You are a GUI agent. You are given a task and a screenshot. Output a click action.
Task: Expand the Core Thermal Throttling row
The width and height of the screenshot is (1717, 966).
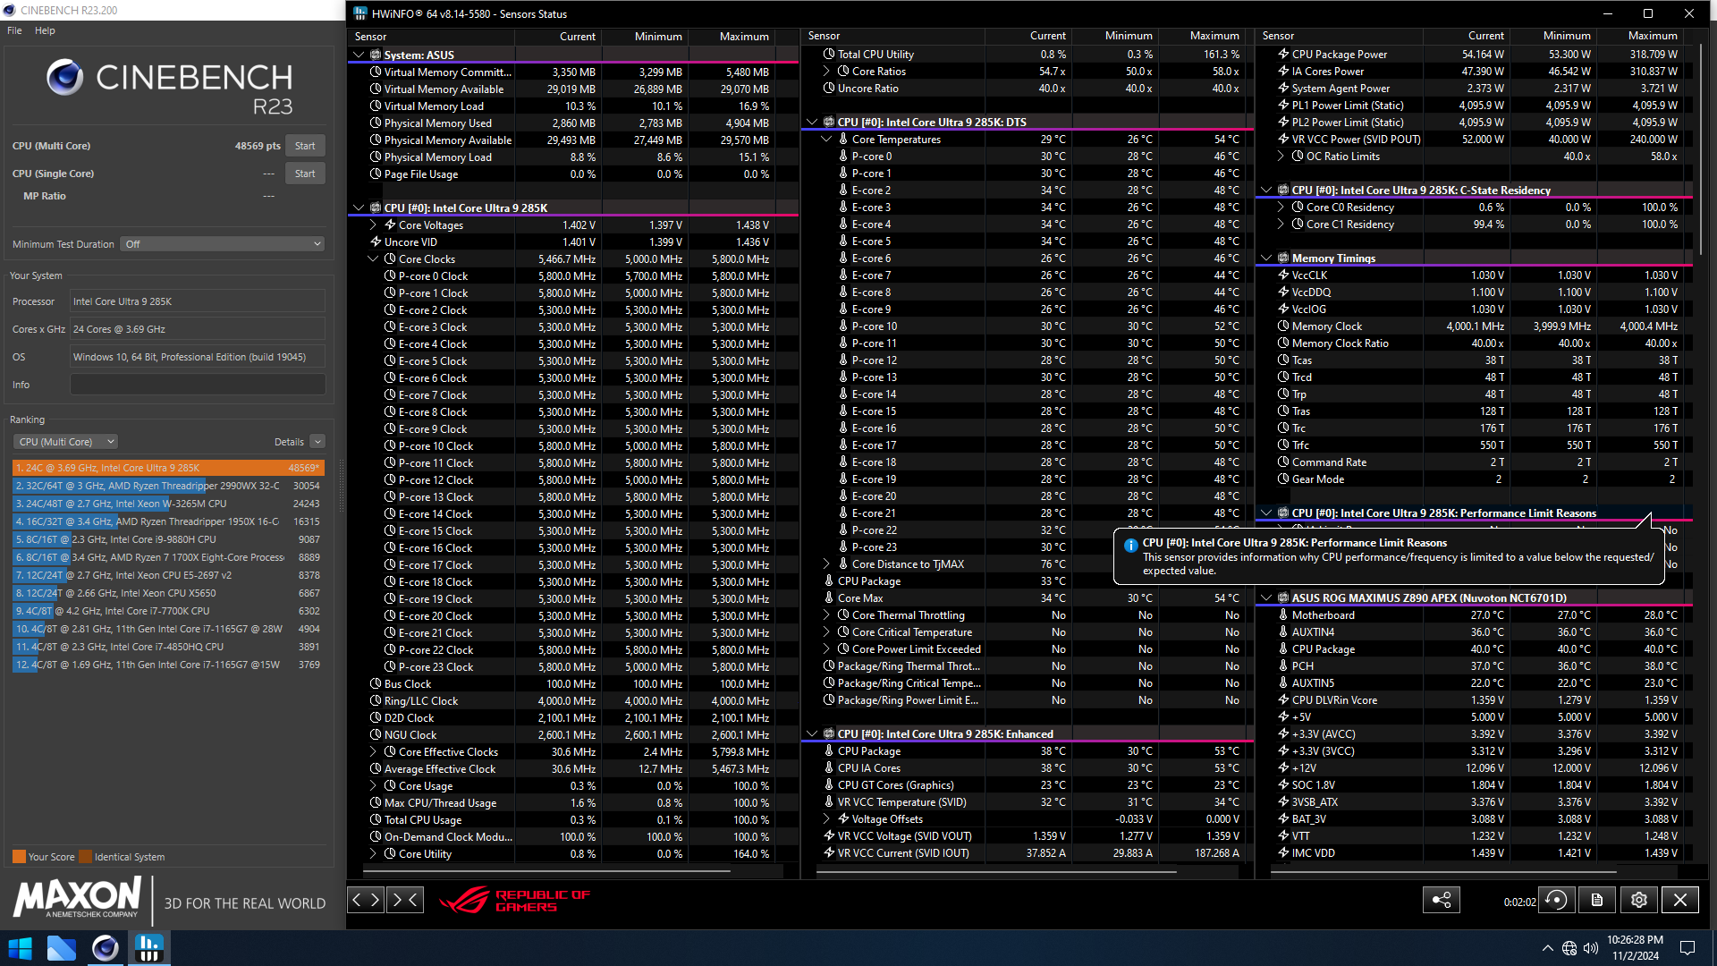[x=826, y=615]
